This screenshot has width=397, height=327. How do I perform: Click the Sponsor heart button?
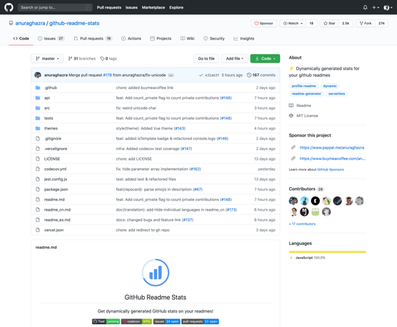(263, 23)
